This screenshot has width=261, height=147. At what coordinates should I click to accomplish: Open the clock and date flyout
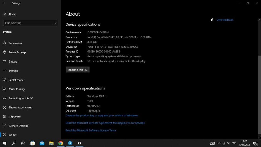click(x=244, y=143)
